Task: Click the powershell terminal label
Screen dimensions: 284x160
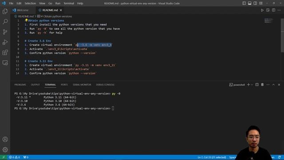Action: click(237, 85)
